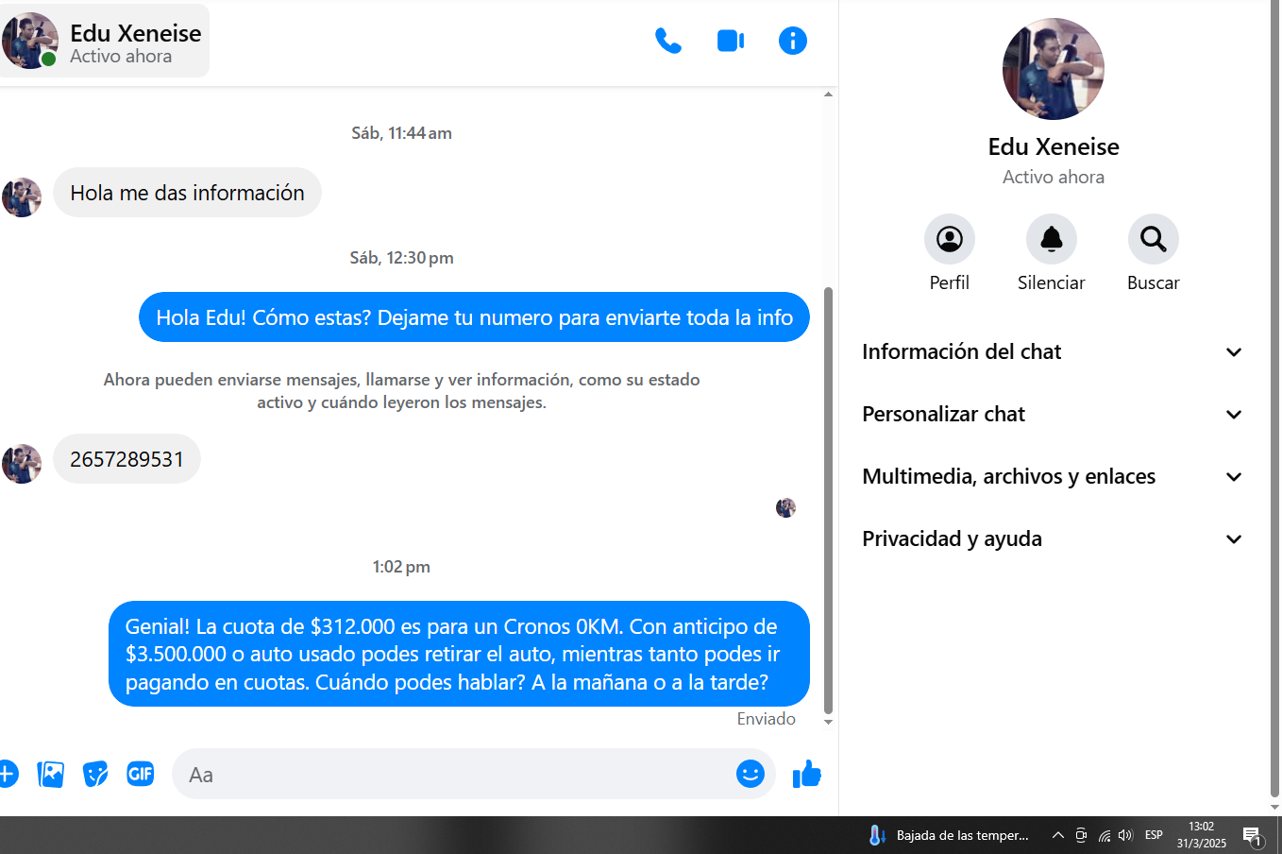
Task: Click the conversation vertical scrollbar thumb
Action: coord(828,501)
